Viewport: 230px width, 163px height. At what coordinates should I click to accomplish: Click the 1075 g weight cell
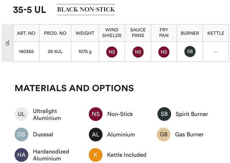(x=85, y=52)
